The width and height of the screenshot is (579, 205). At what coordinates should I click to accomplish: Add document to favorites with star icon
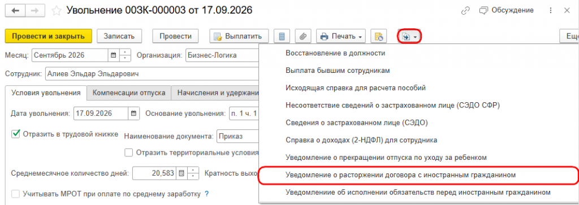[57, 10]
